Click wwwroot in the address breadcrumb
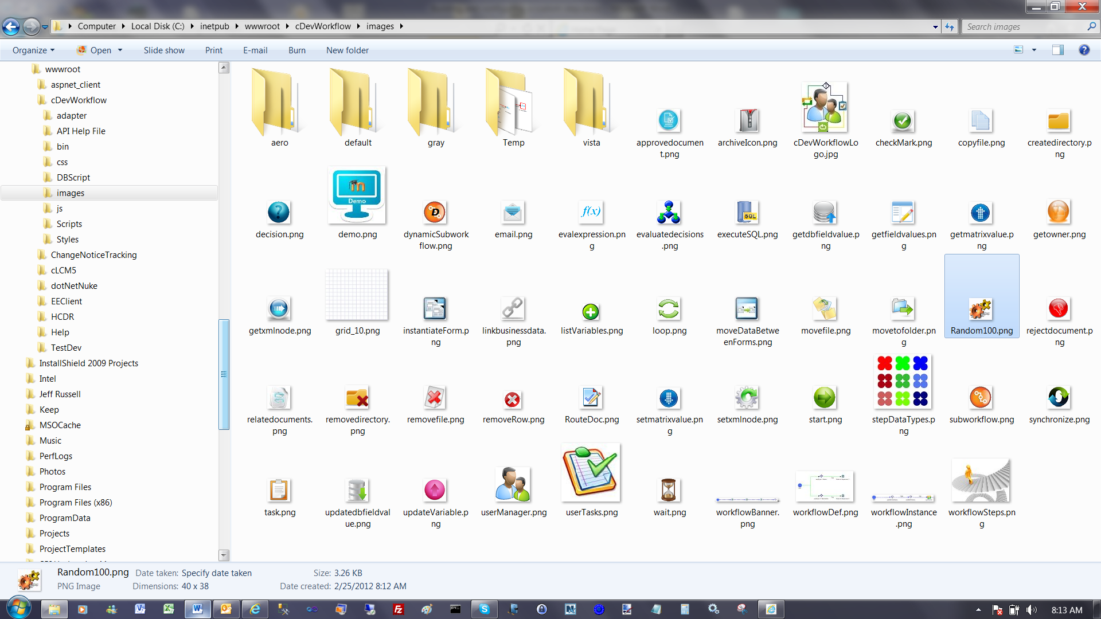This screenshot has width=1101, height=619. 262,26
